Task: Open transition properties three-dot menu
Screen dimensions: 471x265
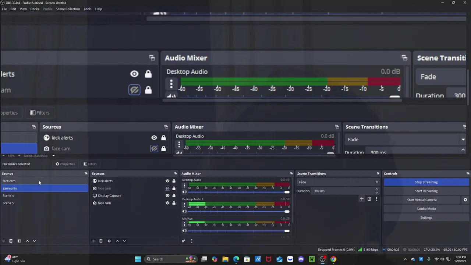Action: pyautogui.click(x=376, y=199)
